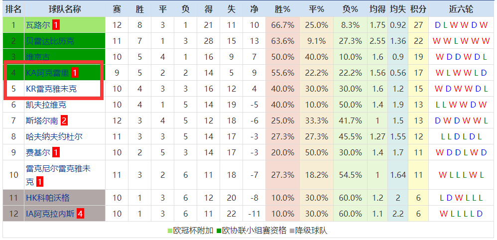Click dark green 欧协联小组赛资格 legend square

[x=219, y=231]
